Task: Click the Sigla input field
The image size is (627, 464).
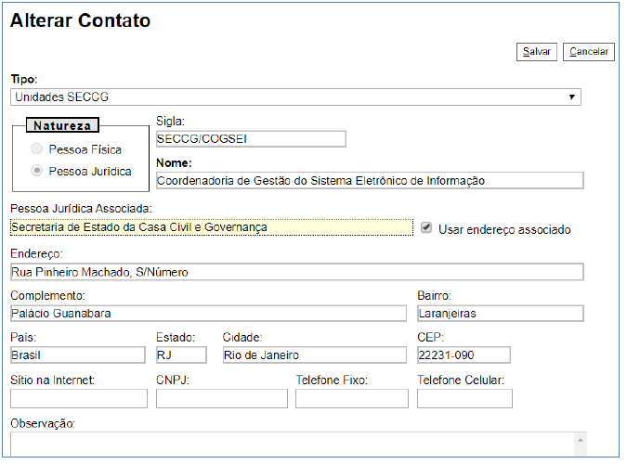Action: 251,139
